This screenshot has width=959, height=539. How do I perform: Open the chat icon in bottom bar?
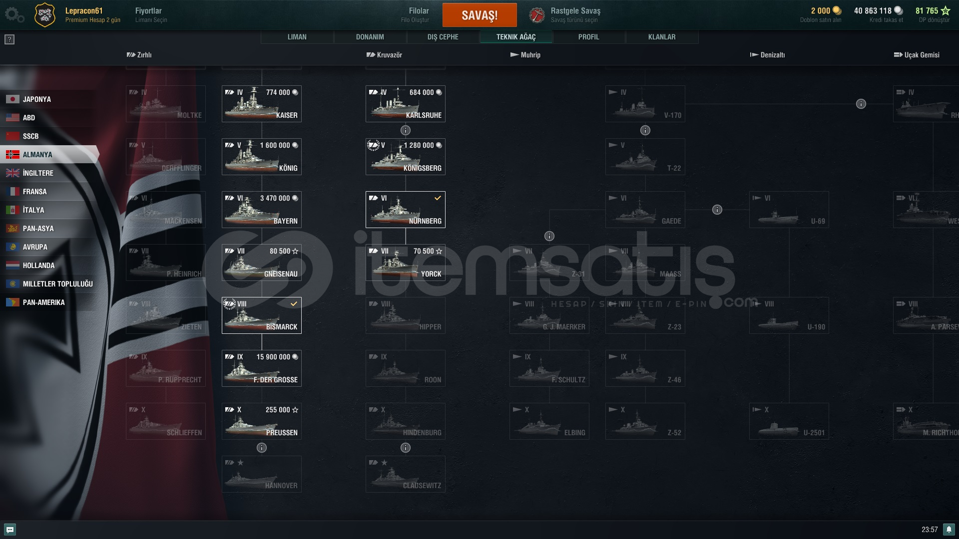(x=10, y=530)
